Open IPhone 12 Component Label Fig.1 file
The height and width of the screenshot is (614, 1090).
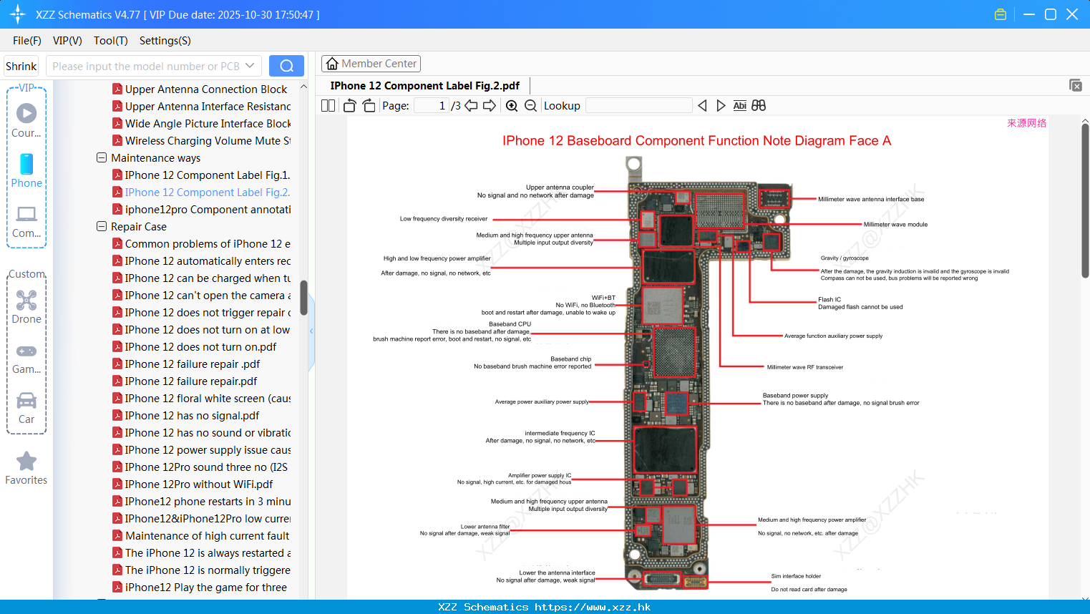201,175
